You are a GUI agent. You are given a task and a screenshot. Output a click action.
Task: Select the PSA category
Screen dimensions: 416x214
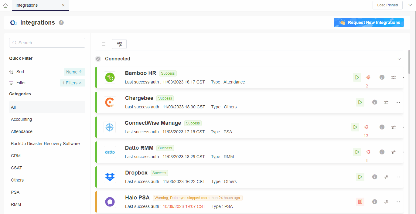tap(15, 192)
